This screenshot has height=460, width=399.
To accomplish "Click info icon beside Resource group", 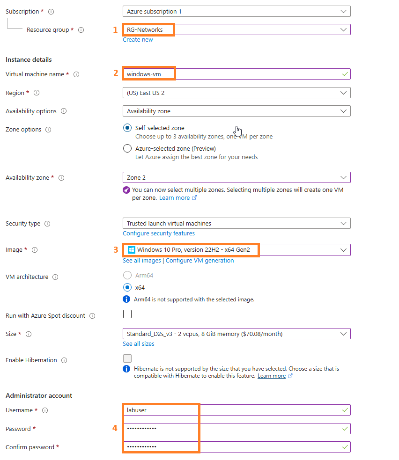I will click(x=81, y=30).
